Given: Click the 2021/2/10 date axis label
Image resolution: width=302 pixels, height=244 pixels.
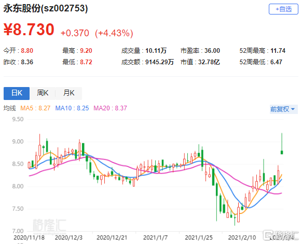Looking at the screenshot, I should [x=242, y=238].
